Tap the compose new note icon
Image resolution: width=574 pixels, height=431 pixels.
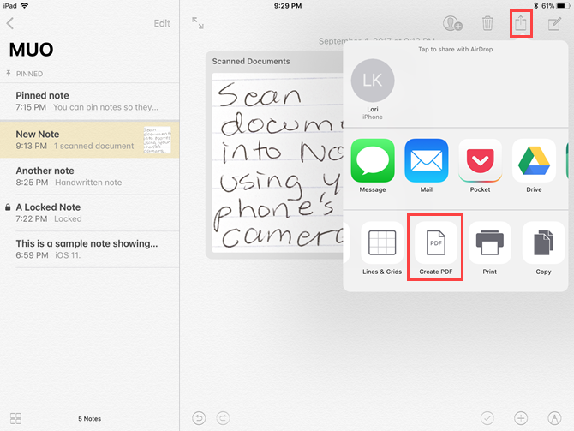pos(554,24)
